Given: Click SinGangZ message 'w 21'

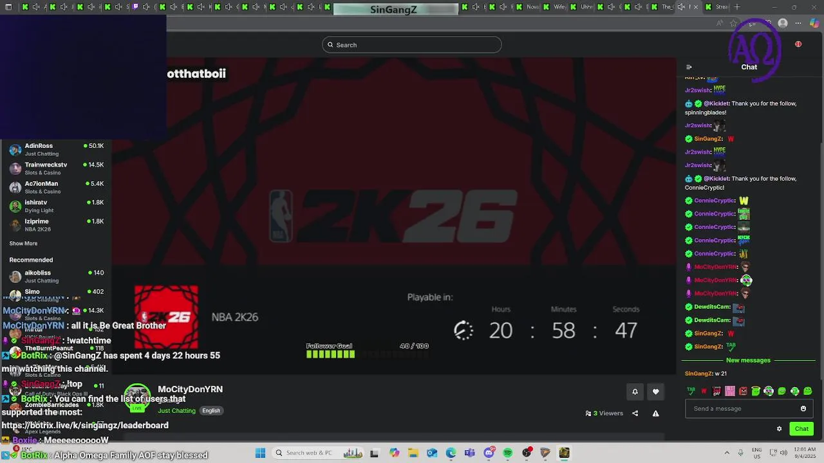Looking at the screenshot, I should tap(706, 374).
